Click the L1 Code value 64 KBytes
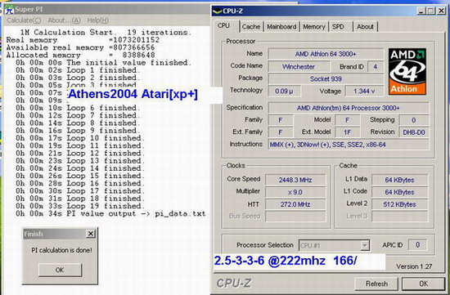This screenshot has height=295, width=450. pyautogui.click(x=399, y=192)
